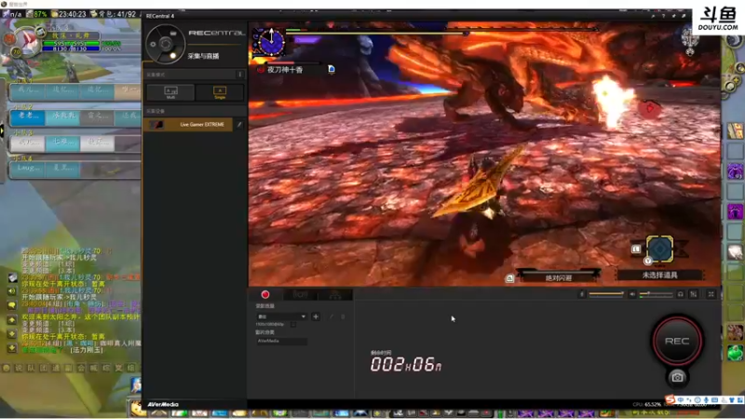Select the Multi capture mode
Screen dimensions: 745x419
(170, 92)
